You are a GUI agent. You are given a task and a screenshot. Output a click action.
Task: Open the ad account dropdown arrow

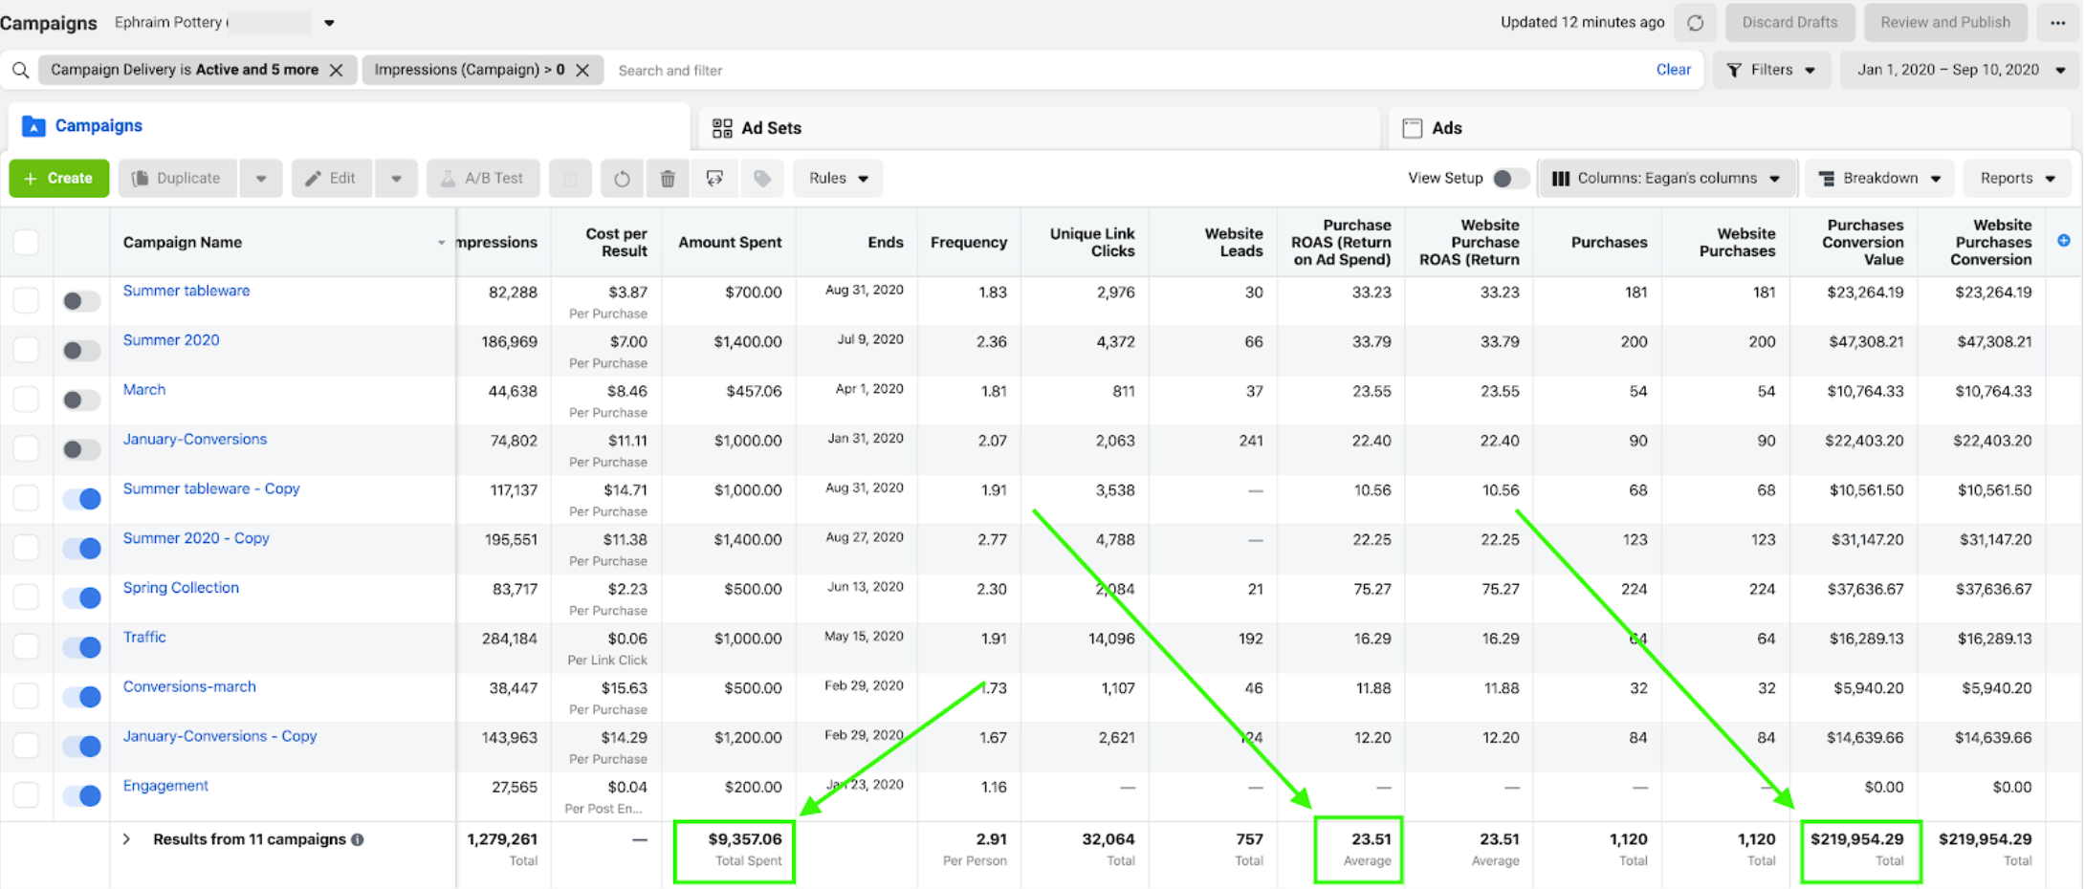point(329,23)
